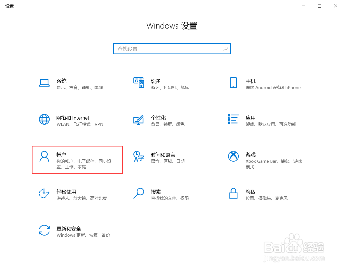Open the 隐私 settings title

(250, 192)
